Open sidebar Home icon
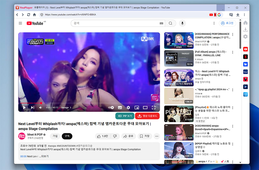 (246, 22)
